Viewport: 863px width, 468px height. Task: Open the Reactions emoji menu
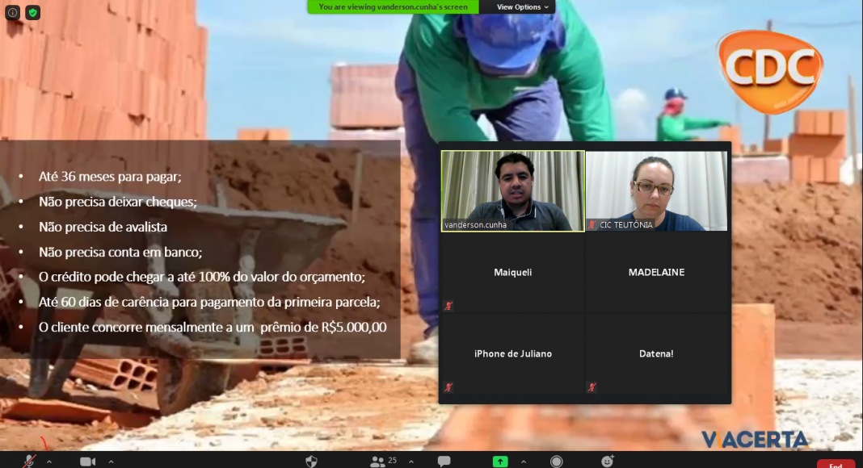tap(608, 461)
